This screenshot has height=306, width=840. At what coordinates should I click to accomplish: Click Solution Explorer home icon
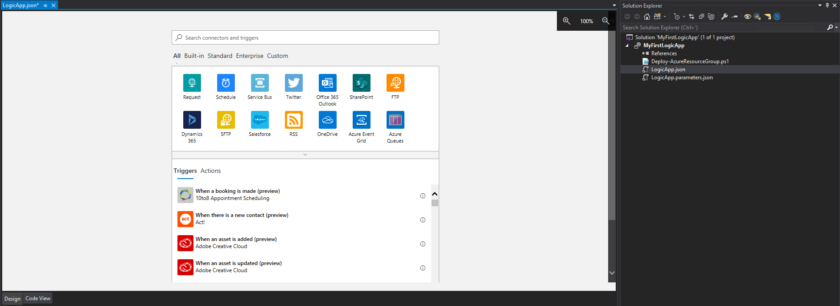click(x=647, y=16)
